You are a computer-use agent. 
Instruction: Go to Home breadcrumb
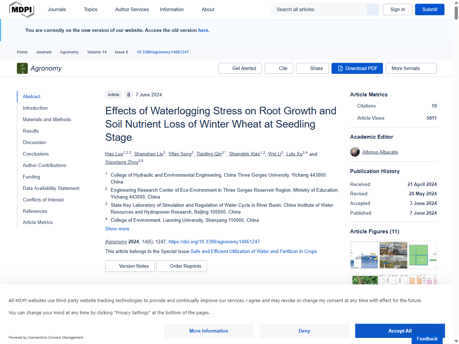[x=22, y=52]
